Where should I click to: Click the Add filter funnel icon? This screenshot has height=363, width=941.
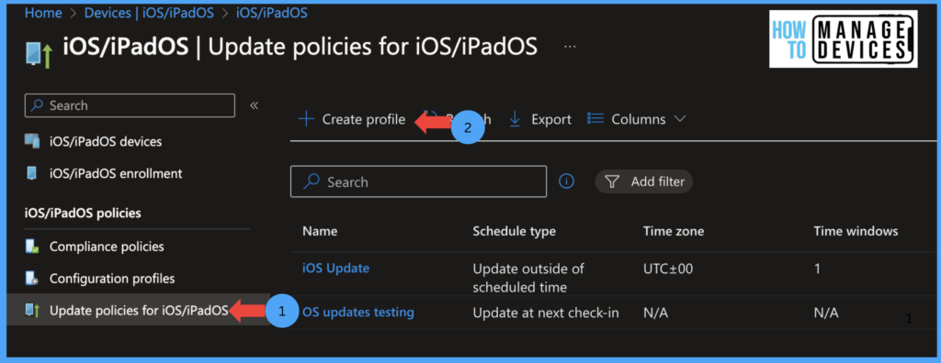[612, 181]
